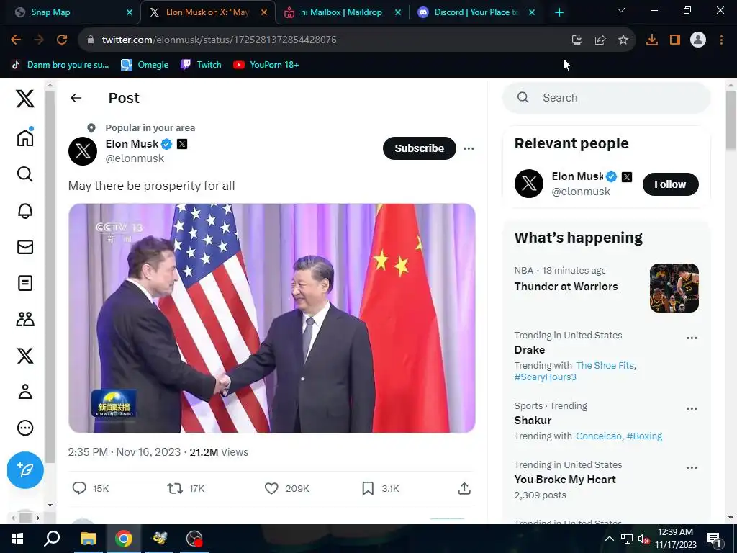Switch to the Discord tab
Viewport: 737px width, 553px height.
pos(475,12)
